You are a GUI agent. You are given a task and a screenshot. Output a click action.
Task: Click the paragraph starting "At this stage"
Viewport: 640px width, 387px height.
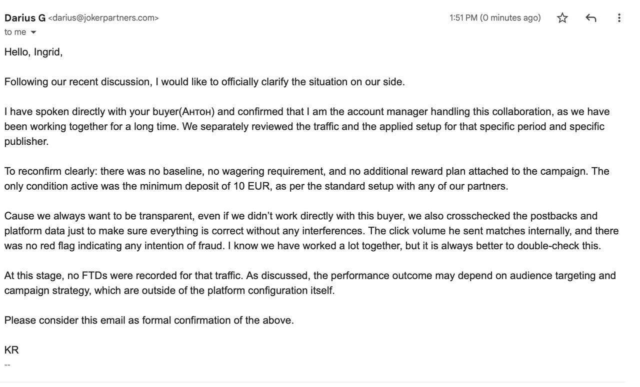click(x=310, y=283)
